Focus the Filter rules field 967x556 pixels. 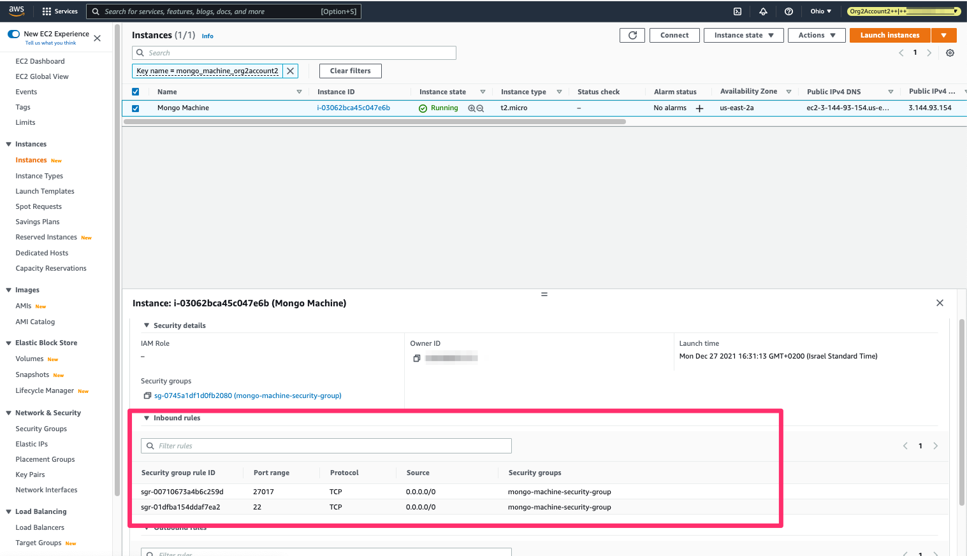(x=326, y=446)
